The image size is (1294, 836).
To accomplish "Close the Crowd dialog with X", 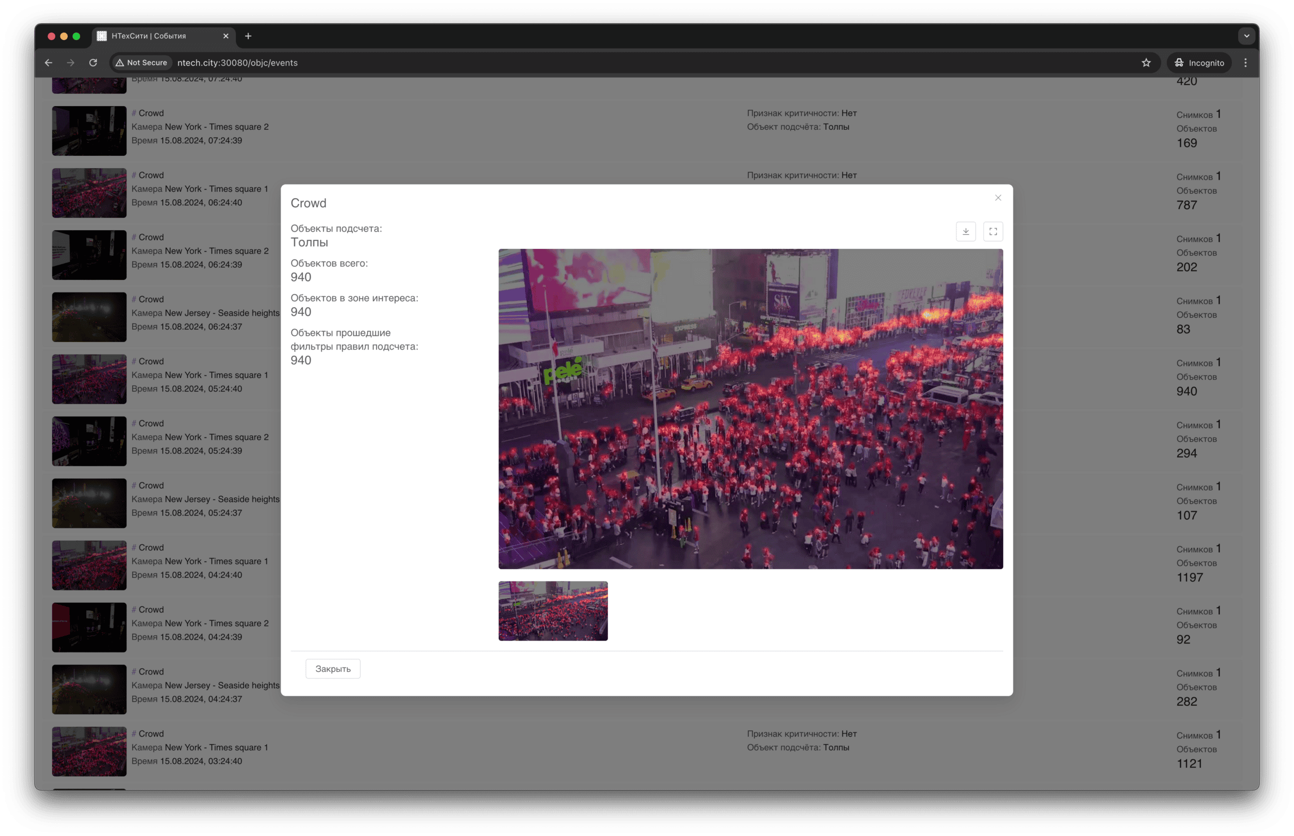I will click(998, 198).
